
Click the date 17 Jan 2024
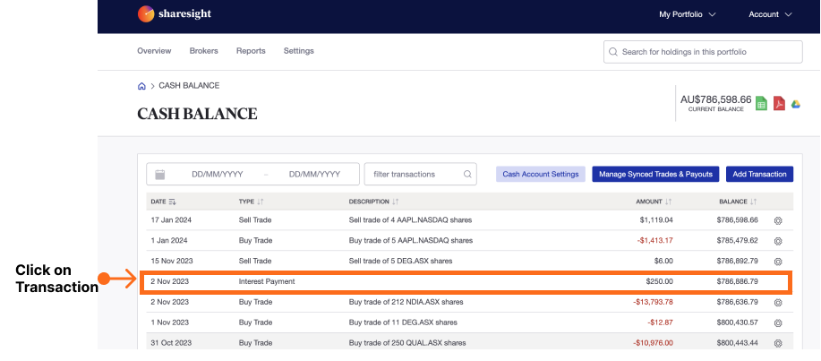(x=171, y=220)
